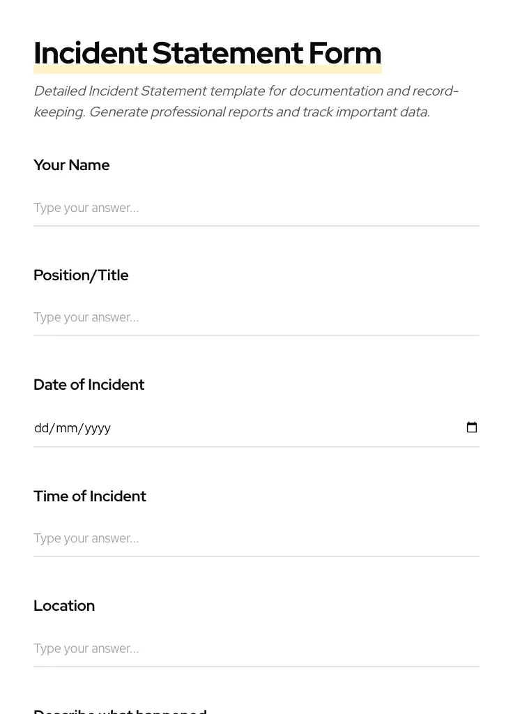This screenshot has width=513, height=714.
Task: Click underline below Time of Incident field
Action: 256,556
